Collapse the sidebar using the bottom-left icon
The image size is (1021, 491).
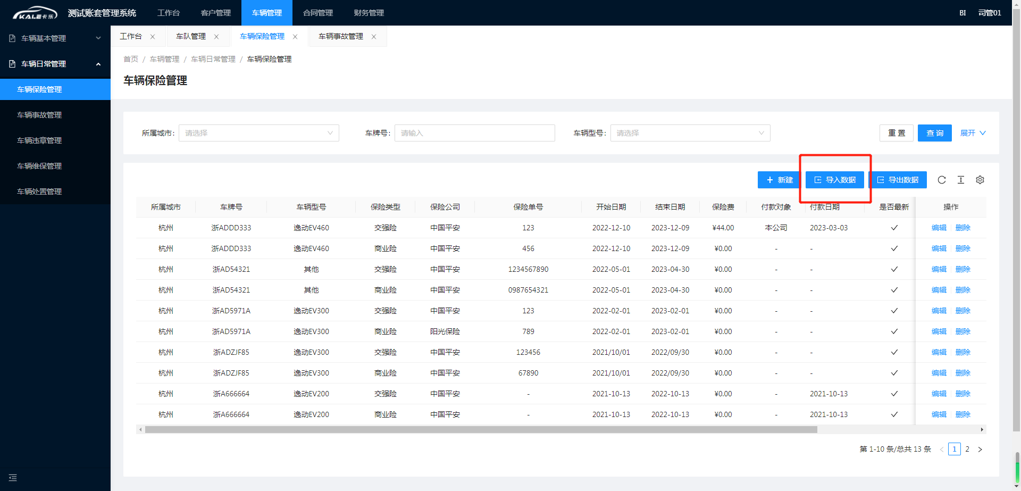(13, 478)
